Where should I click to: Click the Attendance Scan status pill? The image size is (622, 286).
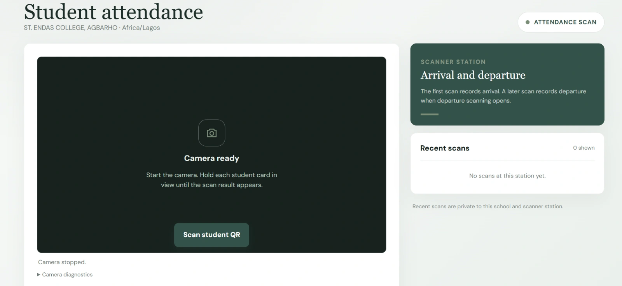click(561, 22)
